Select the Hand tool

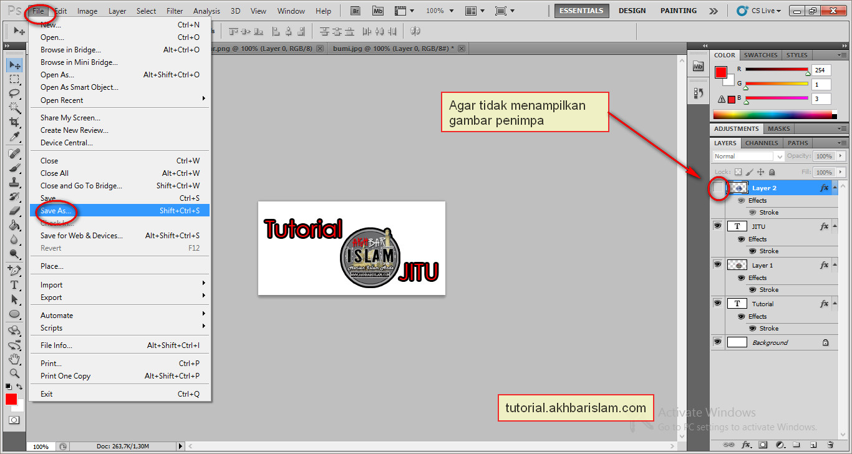point(14,359)
